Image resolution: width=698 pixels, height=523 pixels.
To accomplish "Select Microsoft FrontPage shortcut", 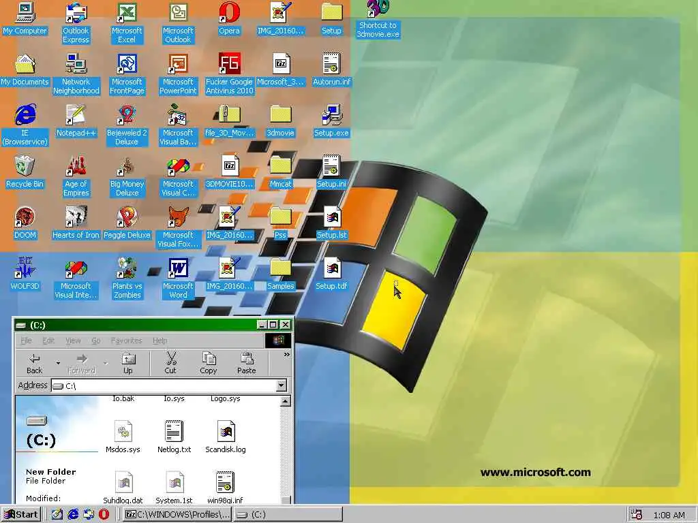I will (x=127, y=74).
